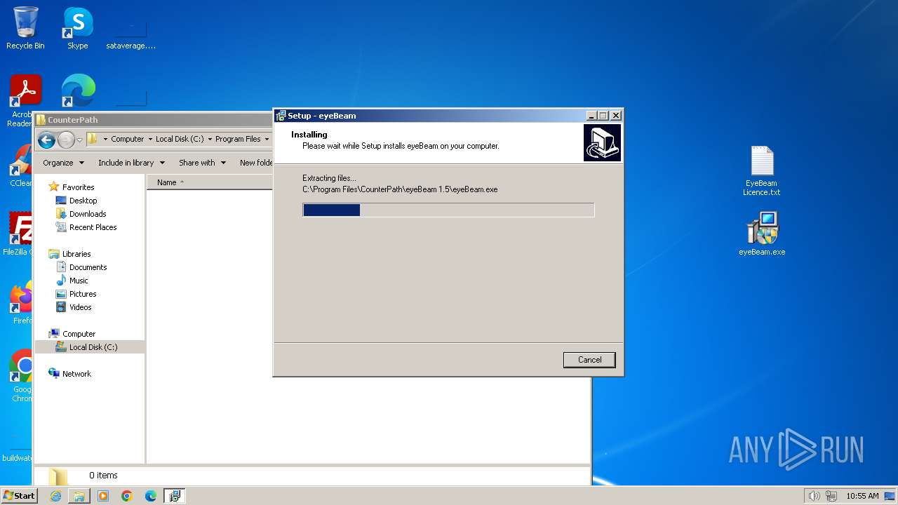
Task: Expand the dropdown after Computer breadcrumb
Action: coord(150,139)
